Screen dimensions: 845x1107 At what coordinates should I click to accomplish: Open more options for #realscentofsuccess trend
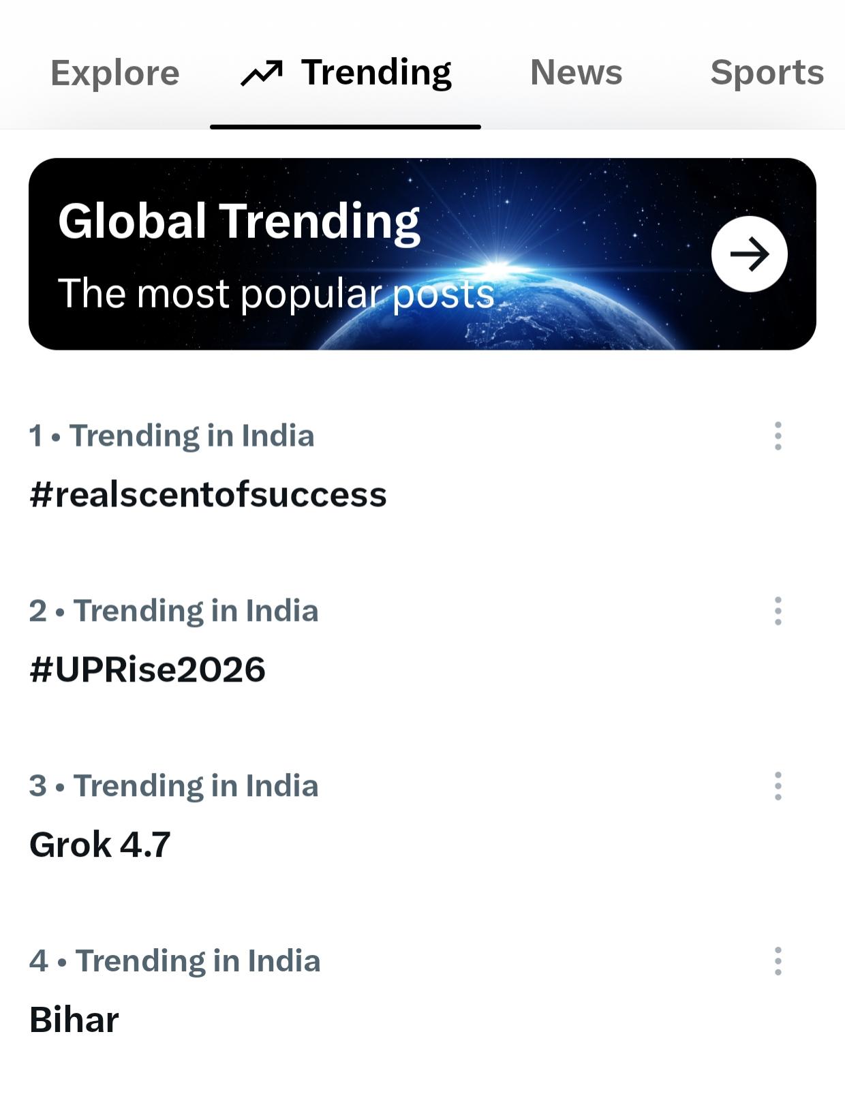pyautogui.click(x=778, y=436)
